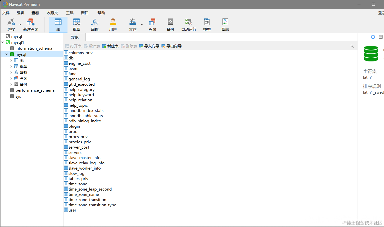The image size is (384, 227).
Task: Open 自动运行 (Automation) in the toolbar
Action: click(189, 25)
